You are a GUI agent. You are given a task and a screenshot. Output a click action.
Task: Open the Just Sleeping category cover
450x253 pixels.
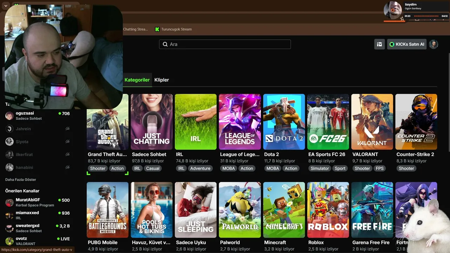(196, 210)
